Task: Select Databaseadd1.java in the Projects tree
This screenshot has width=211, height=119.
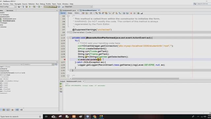Action: coord(9,19)
